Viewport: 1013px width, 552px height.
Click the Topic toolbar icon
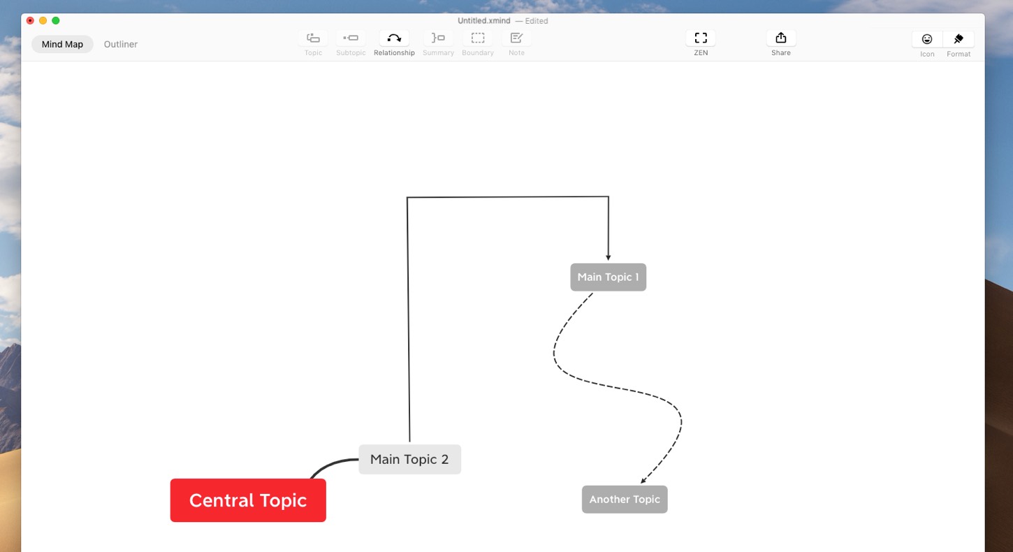click(x=313, y=38)
